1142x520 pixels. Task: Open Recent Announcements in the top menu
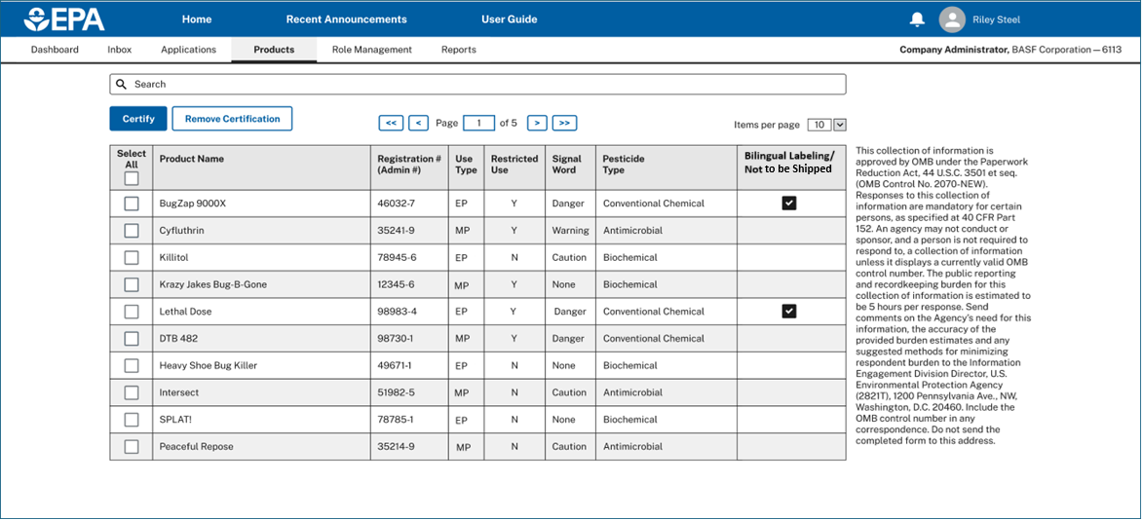346,19
